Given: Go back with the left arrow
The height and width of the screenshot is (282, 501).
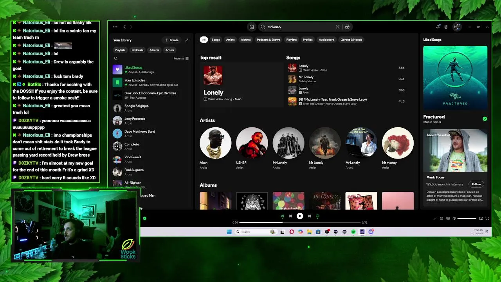Looking at the screenshot, I should coord(124,27).
